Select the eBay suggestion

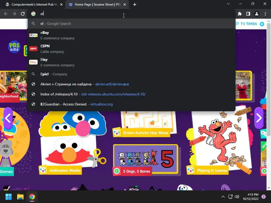pyautogui.click(x=131, y=35)
